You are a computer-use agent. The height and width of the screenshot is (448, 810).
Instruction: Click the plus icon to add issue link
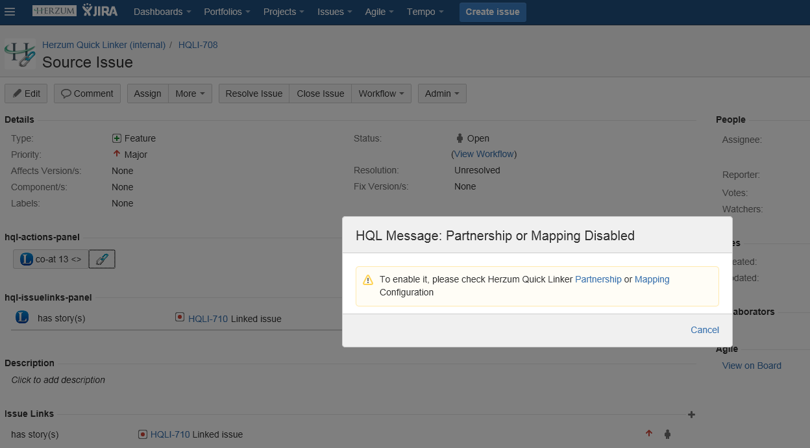(x=691, y=414)
